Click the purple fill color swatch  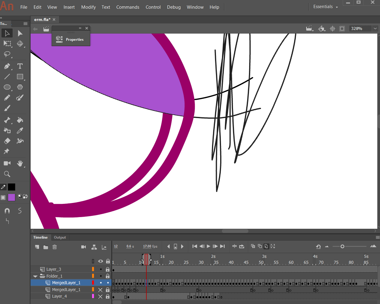pos(11,197)
